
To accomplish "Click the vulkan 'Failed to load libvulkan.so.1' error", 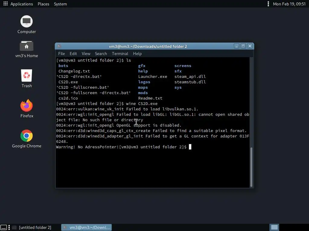I will 127,109.
